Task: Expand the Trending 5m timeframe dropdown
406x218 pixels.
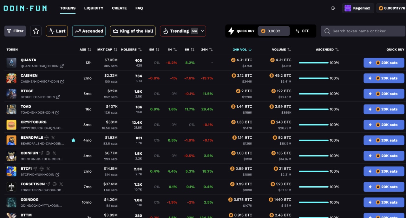Action: click(202, 31)
